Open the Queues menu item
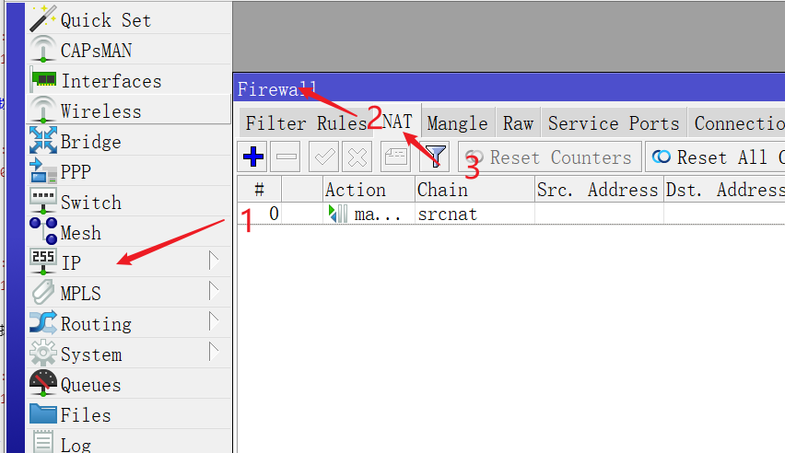The image size is (785, 453). [90, 385]
